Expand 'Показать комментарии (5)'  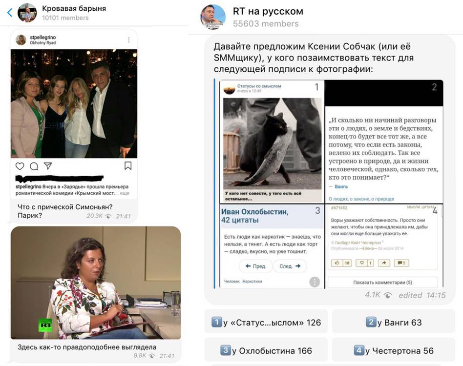[x=383, y=282]
